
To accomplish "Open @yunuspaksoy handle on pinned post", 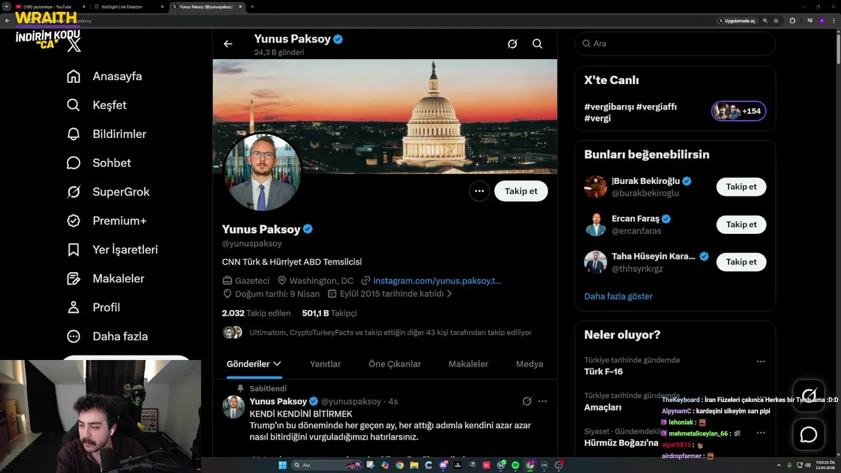I will click(x=351, y=401).
